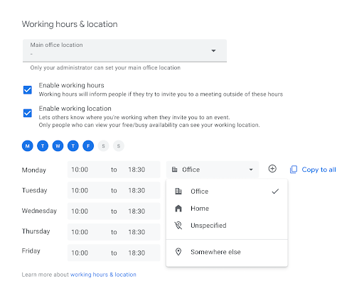Screen dimensions: 364x281
Task: Click the Tuesday row label
Action: coord(35,190)
